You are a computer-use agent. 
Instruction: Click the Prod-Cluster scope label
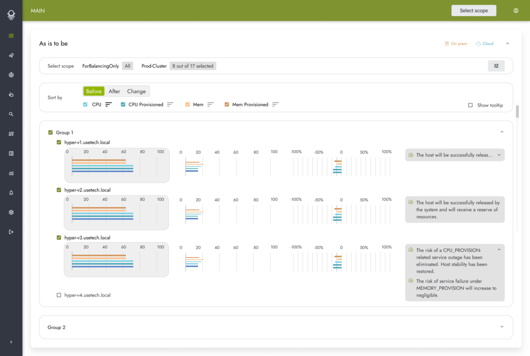[154, 66]
